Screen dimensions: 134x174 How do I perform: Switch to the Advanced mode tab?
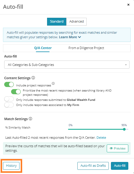[x=76, y=22]
